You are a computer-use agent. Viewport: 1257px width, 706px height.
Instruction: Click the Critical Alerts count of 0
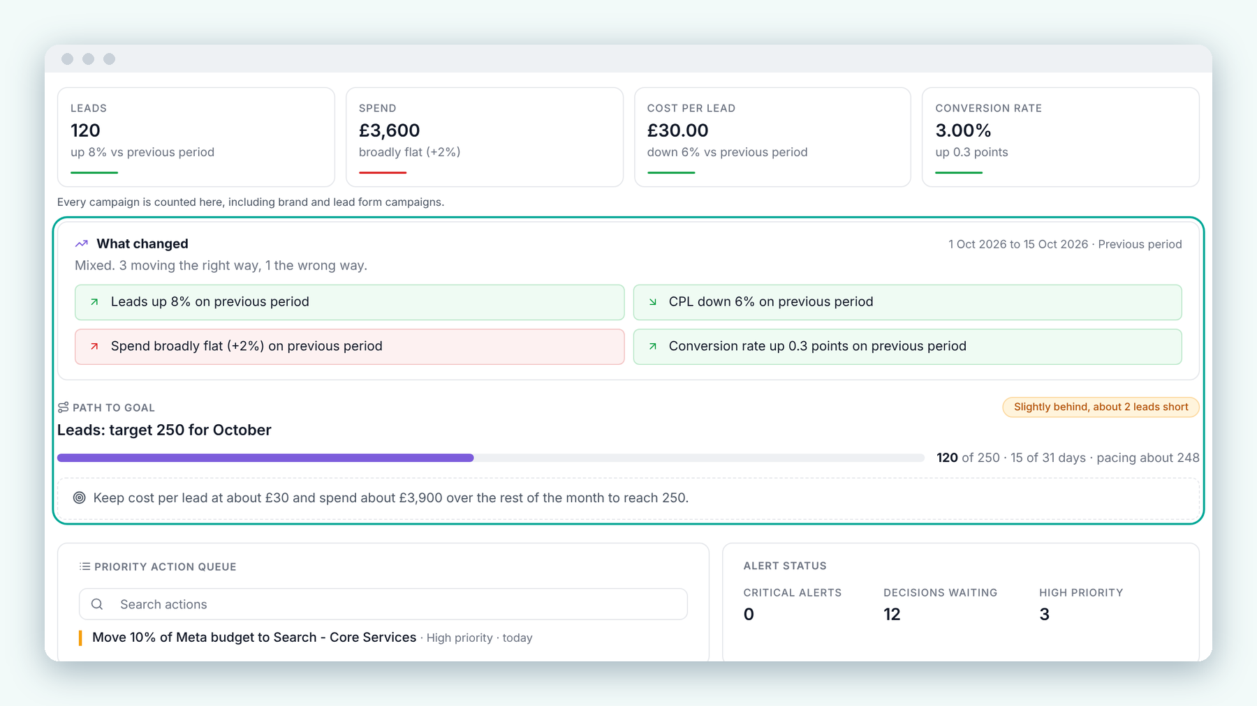tap(749, 615)
